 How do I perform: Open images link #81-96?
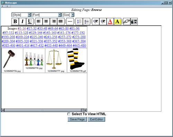(x=74, y=28)
